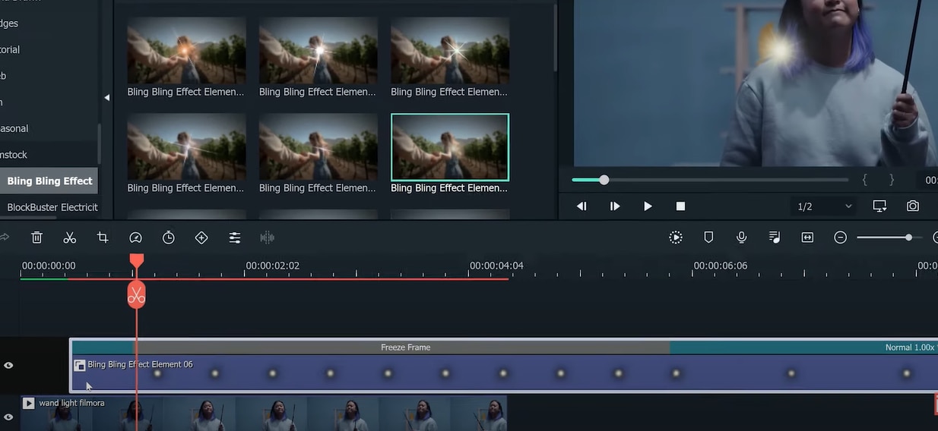
Task: Add a marker with the shield icon
Action: pyautogui.click(x=708, y=238)
